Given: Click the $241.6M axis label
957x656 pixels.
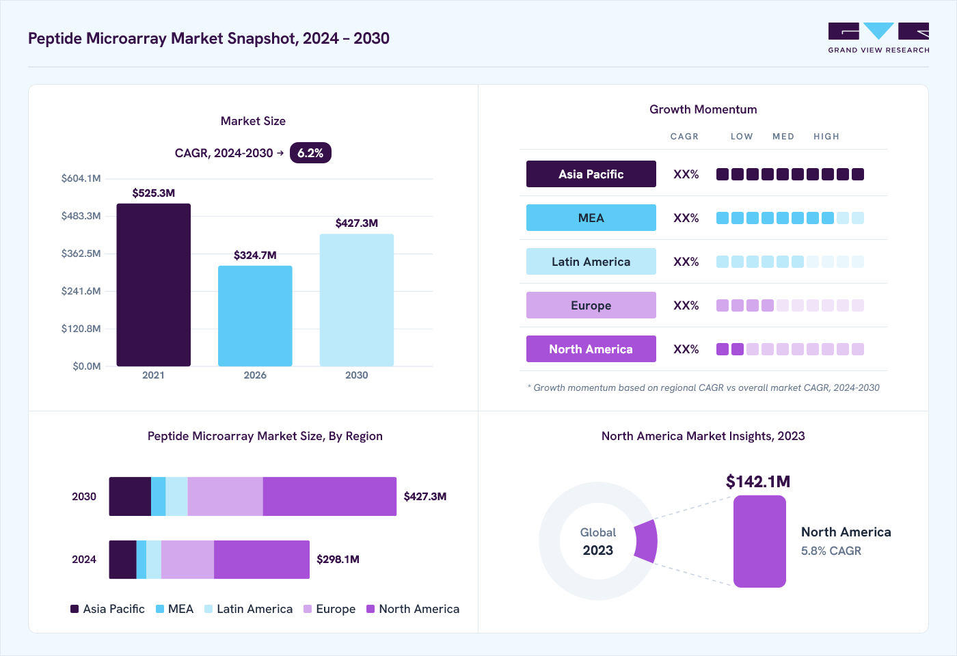Looking at the screenshot, I should pyautogui.click(x=81, y=291).
